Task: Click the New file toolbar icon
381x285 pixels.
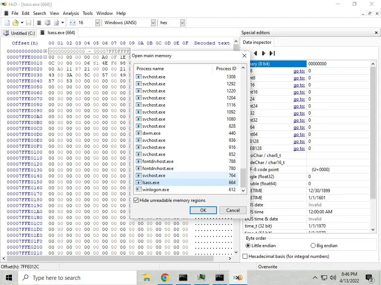Action: [7, 23]
